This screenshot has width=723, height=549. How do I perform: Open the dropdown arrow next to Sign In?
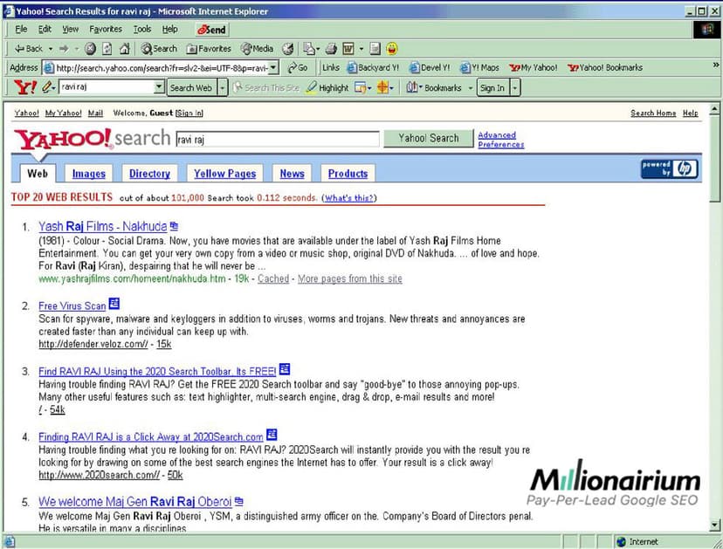coord(515,87)
